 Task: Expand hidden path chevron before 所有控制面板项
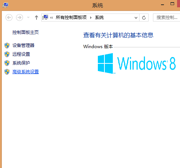[x=51, y=18]
